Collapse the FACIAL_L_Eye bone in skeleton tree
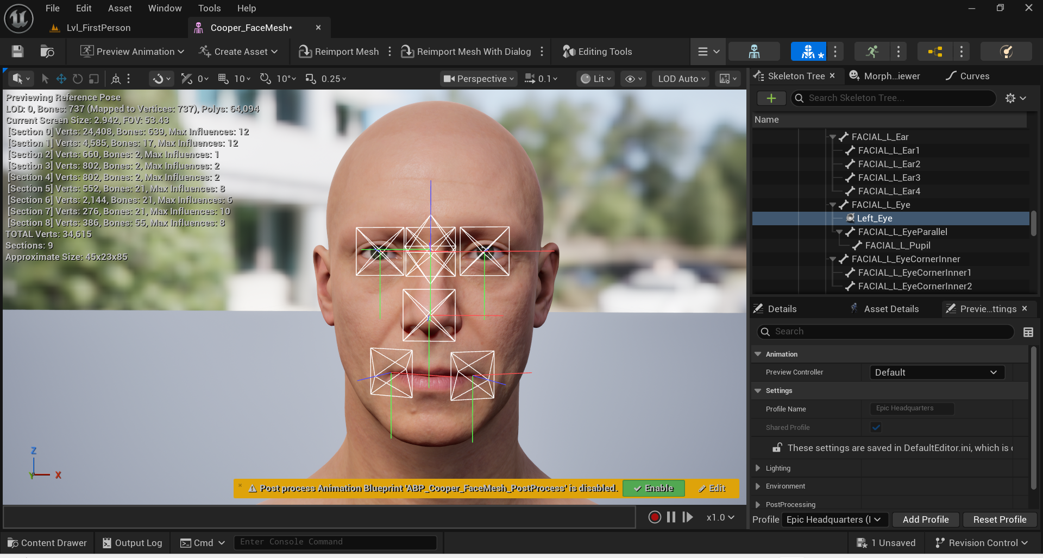1043x558 pixels. [x=833, y=205]
